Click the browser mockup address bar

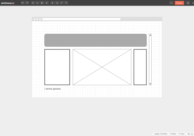pos(81,19)
